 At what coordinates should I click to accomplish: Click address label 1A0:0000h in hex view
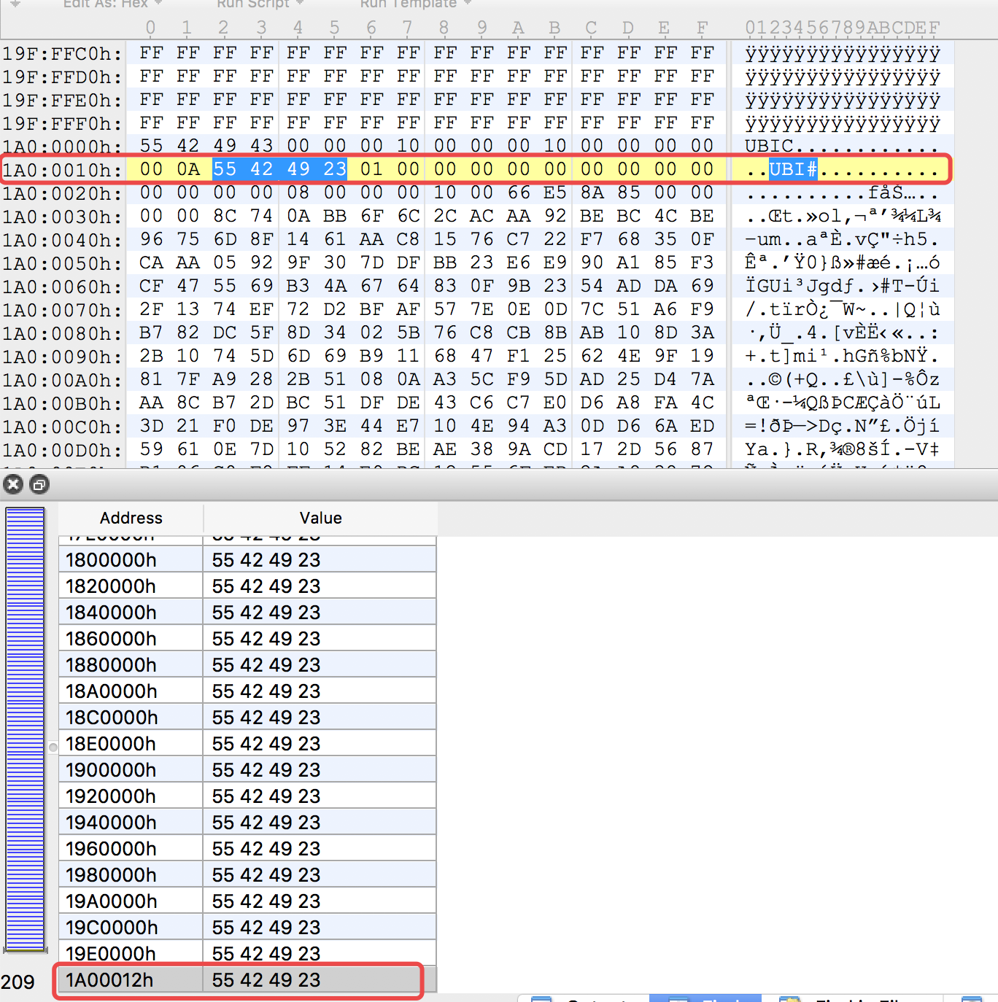coord(61,147)
